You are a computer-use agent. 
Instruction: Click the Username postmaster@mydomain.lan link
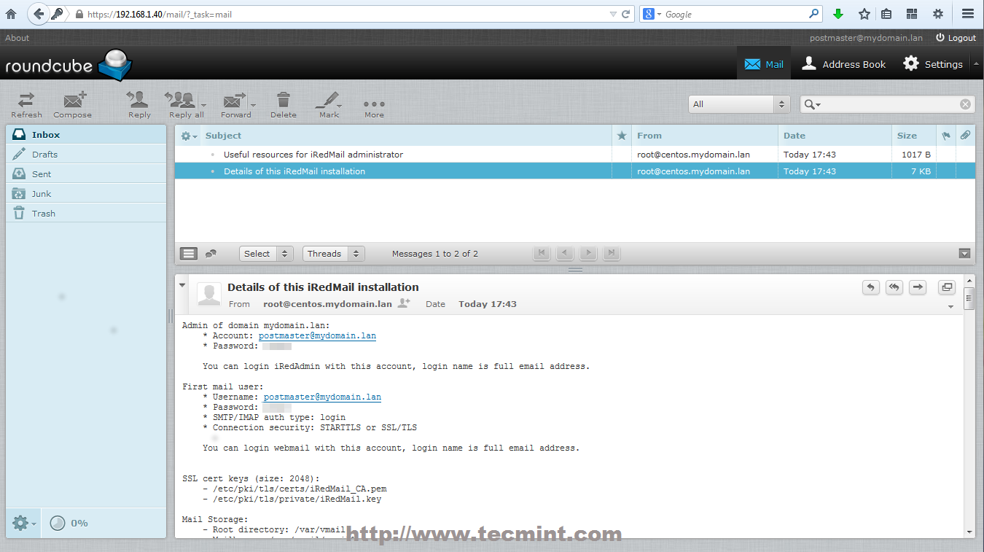pyautogui.click(x=322, y=397)
